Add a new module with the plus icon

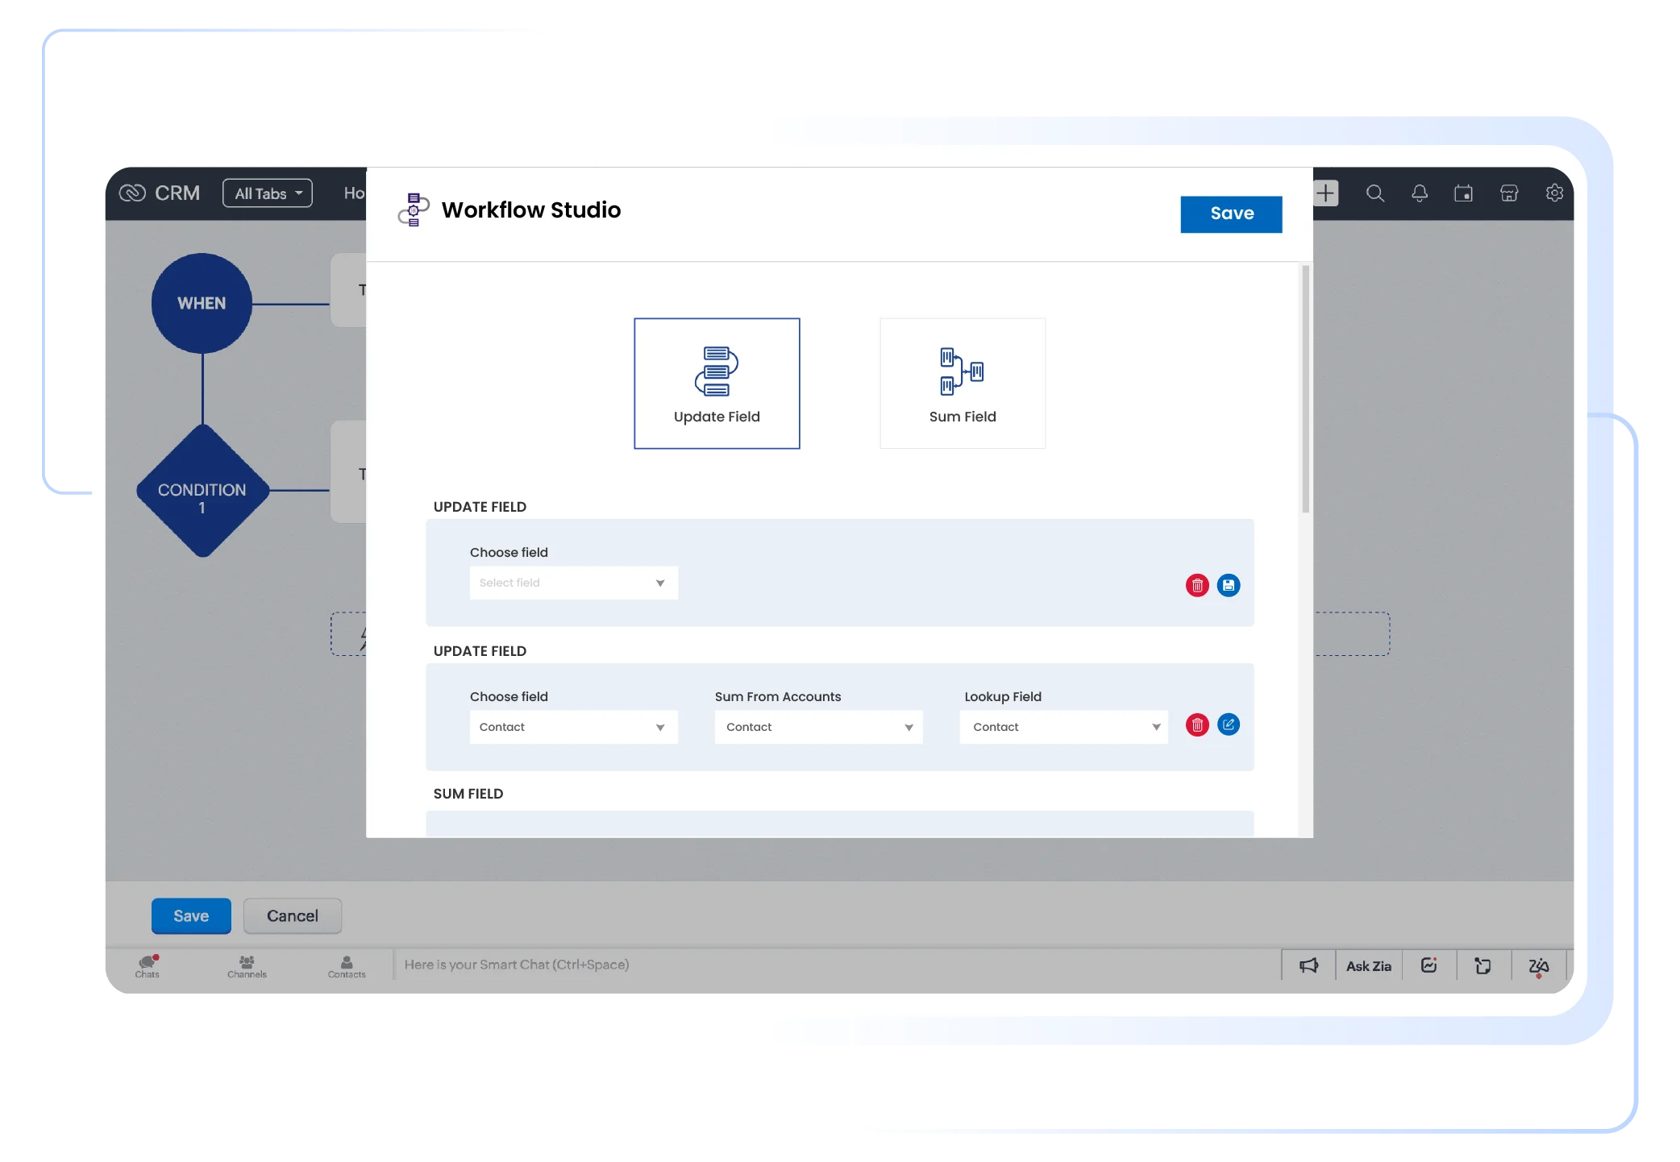tap(1325, 193)
